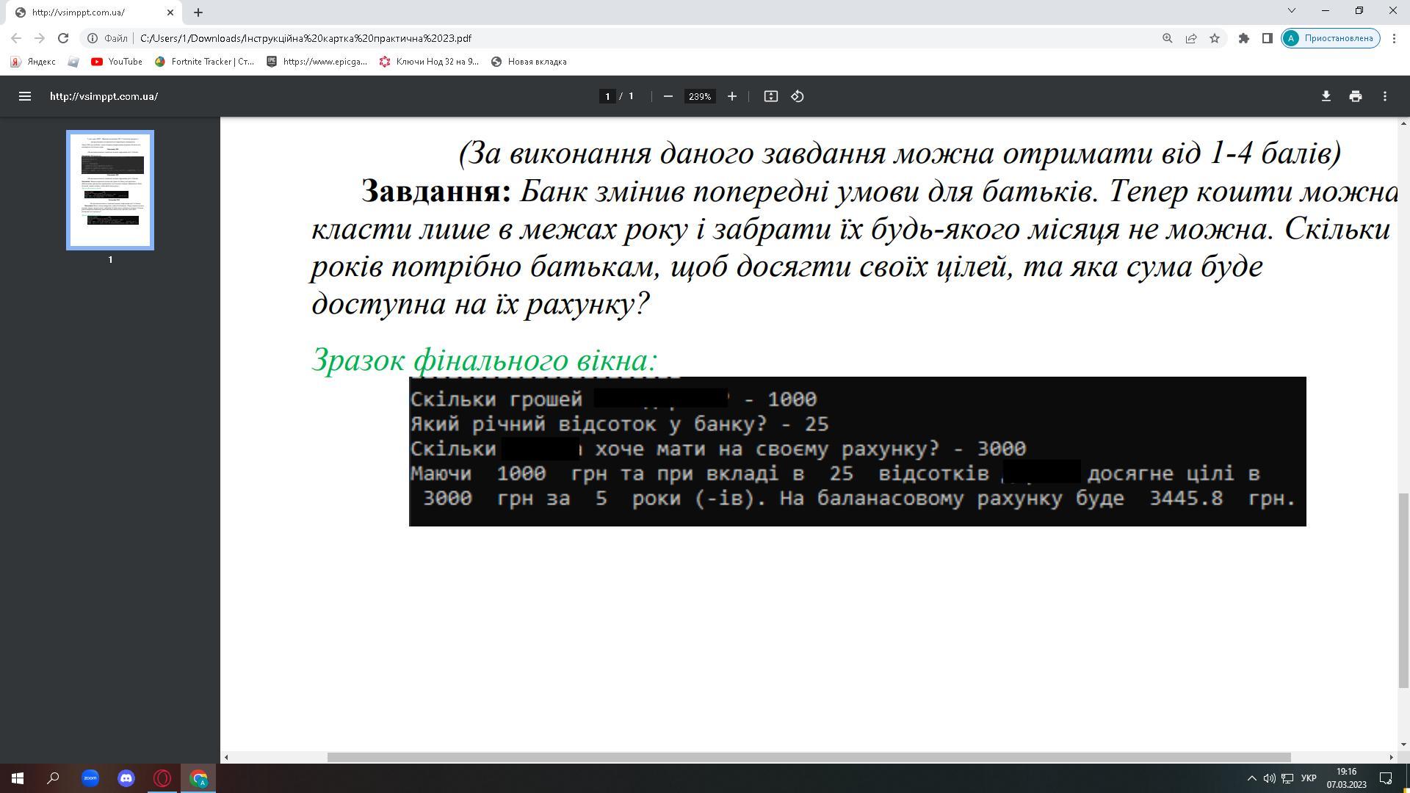Open the Chrome three-dot menu
The image size is (1410, 793).
[1394, 38]
